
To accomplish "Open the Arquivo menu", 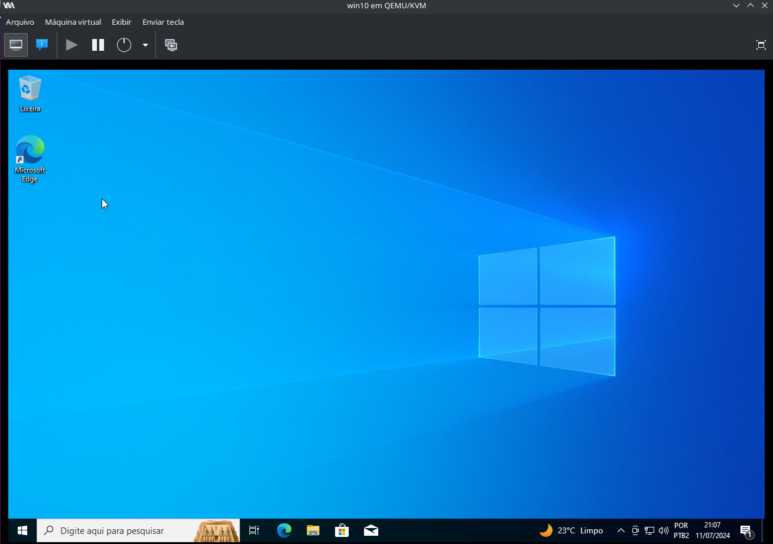I will pyautogui.click(x=20, y=22).
